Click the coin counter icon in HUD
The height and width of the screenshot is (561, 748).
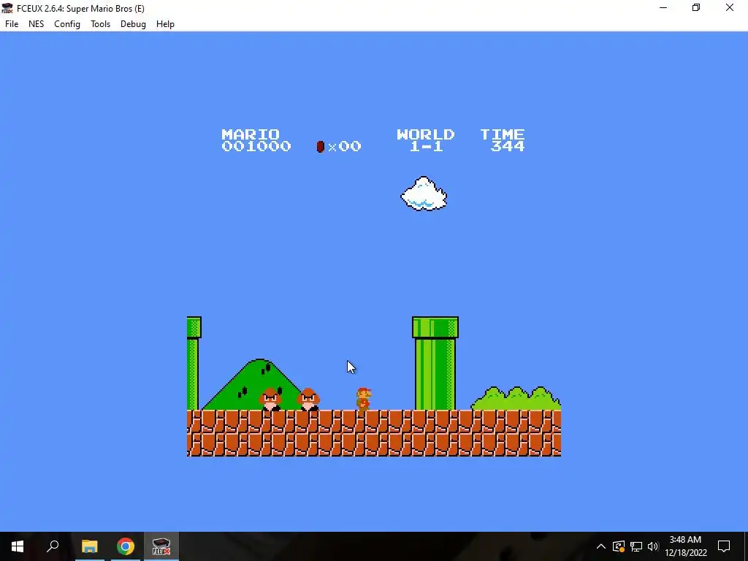321,146
